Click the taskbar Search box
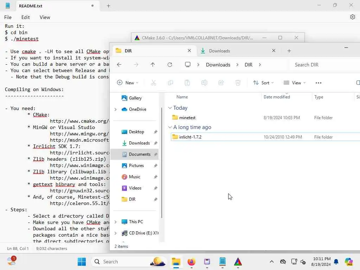 pyautogui.click(x=129, y=262)
